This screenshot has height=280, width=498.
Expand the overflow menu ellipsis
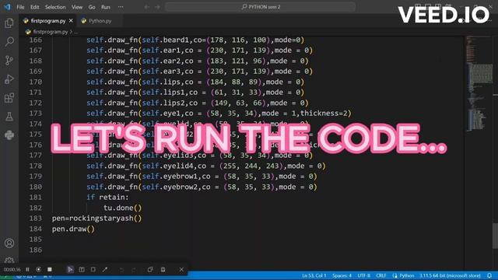(x=121, y=7)
